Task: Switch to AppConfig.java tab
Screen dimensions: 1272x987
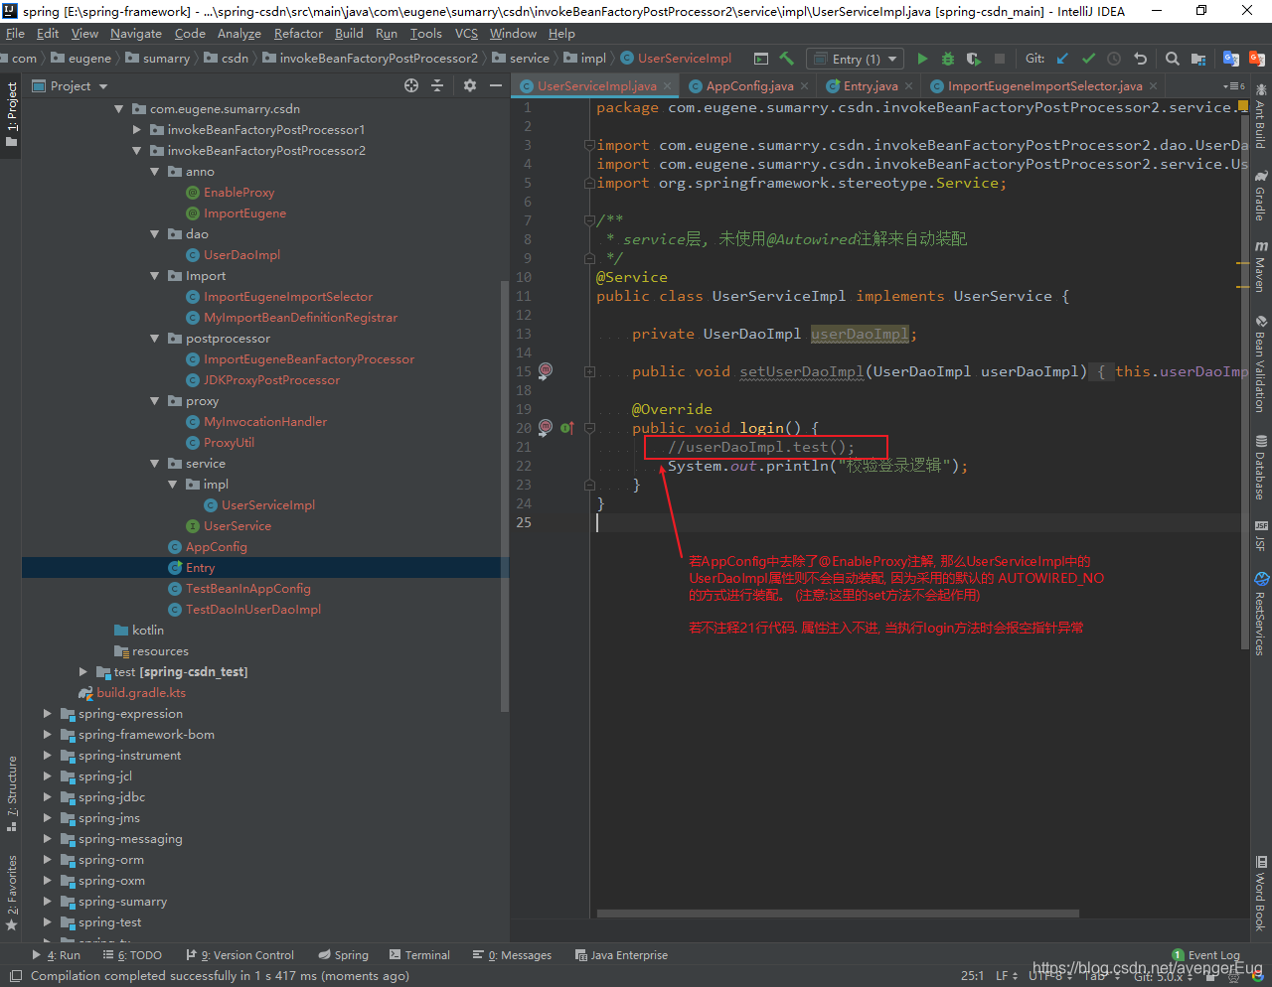Action: tap(749, 86)
